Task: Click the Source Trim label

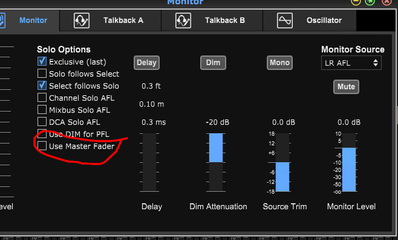Action: (x=285, y=207)
